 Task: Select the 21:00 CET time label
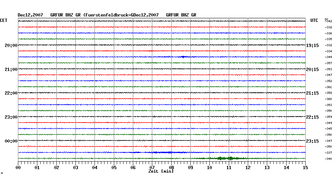[11, 70]
